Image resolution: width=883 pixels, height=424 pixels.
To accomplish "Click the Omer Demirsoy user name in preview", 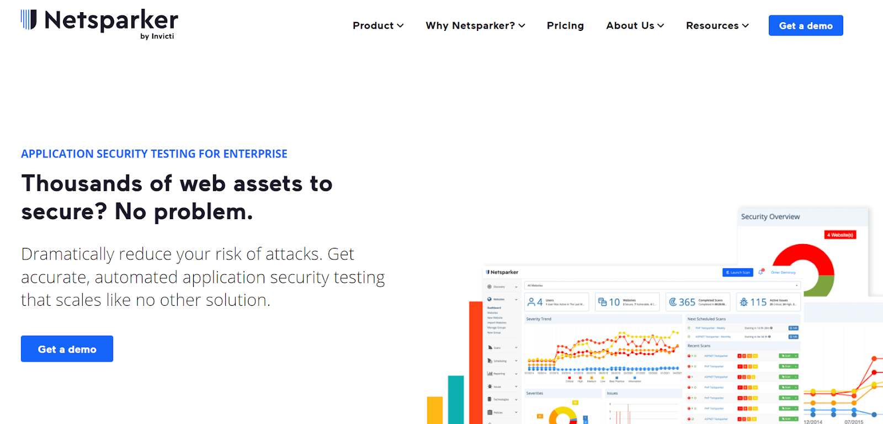I will (x=783, y=272).
